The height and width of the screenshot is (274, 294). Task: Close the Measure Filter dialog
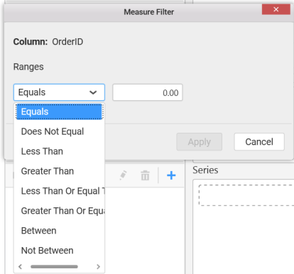[276, 9]
